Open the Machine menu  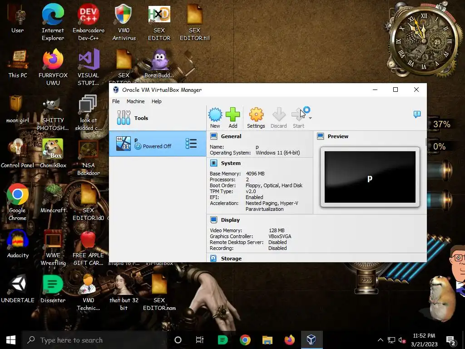[x=135, y=101]
